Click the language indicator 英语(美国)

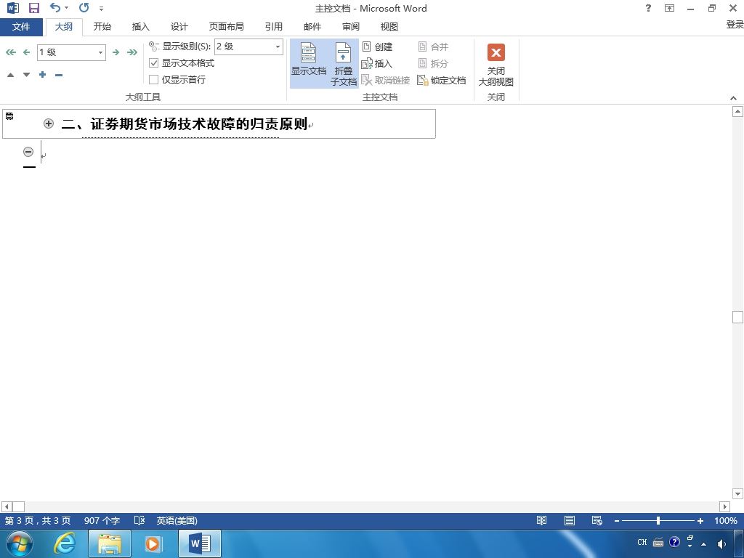tap(177, 520)
